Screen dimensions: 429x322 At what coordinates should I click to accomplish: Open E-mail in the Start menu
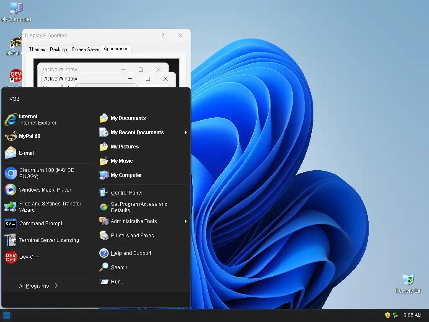click(49, 153)
